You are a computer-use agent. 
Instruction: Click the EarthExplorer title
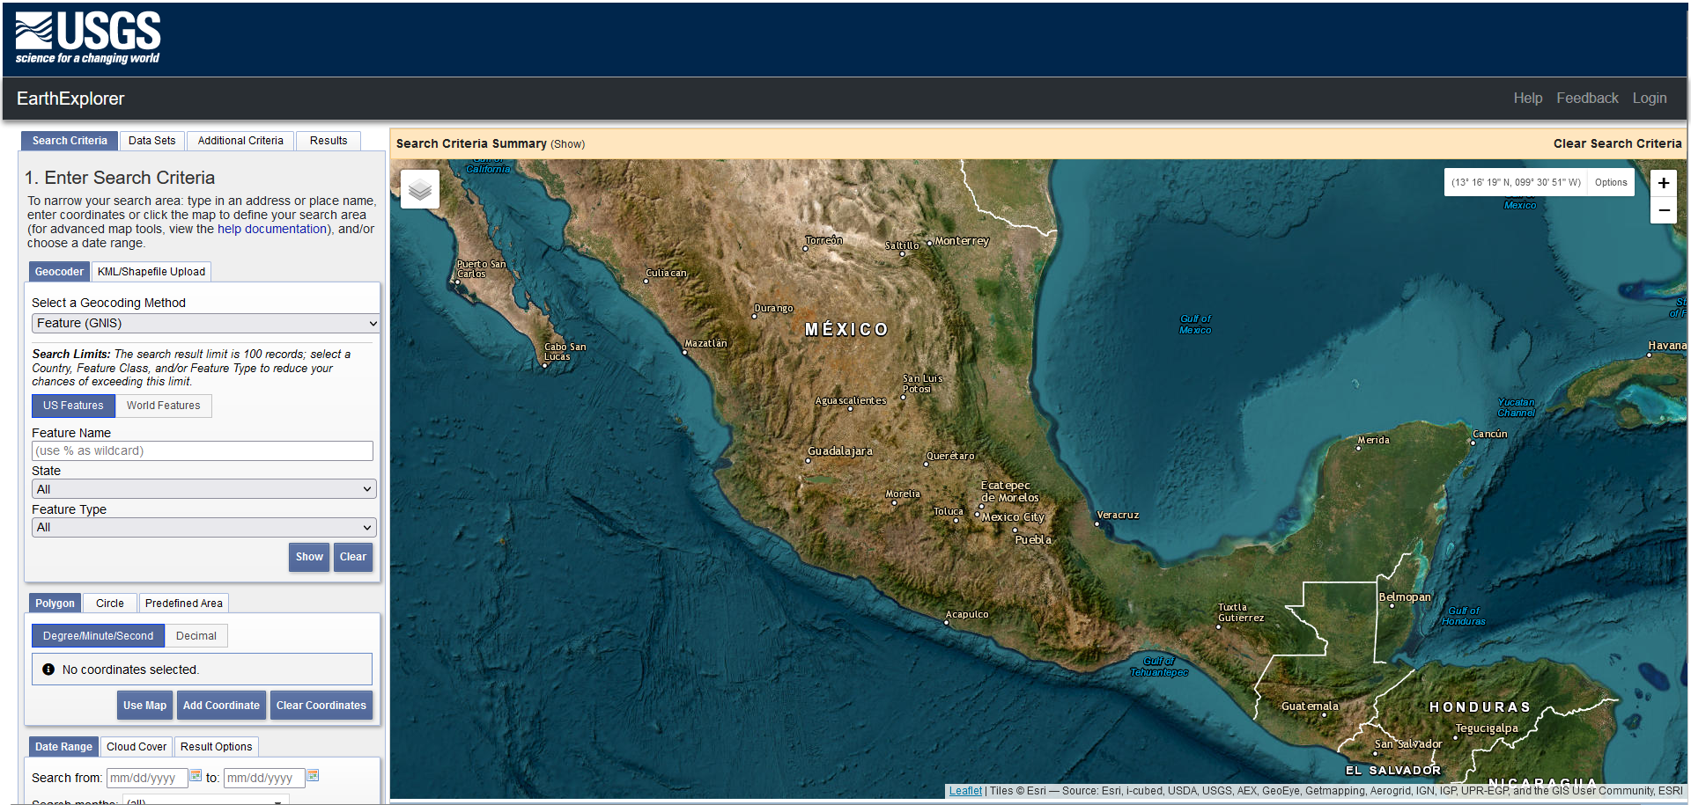point(70,99)
